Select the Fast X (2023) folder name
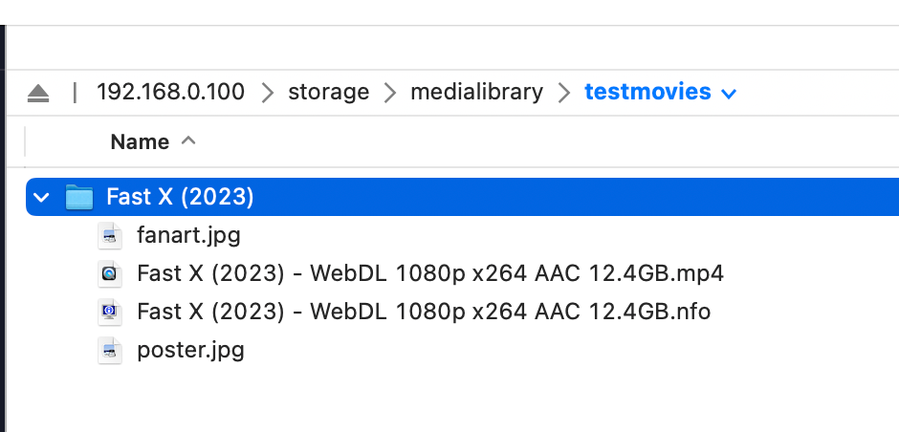This screenshot has width=899, height=432. (x=180, y=197)
